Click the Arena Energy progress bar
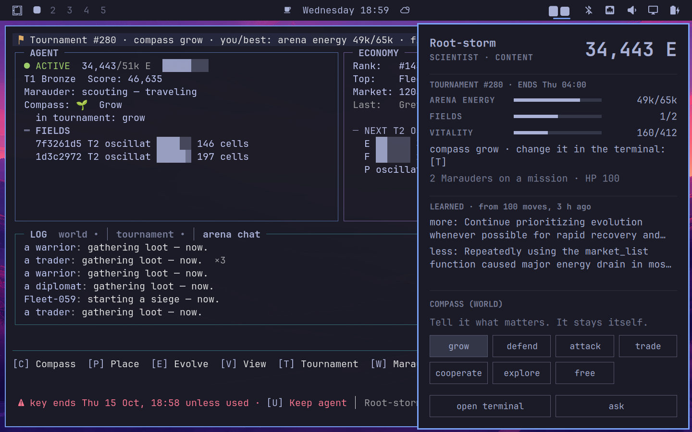Image resolution: width=692 pixels, height=432 pixels. tap(557, 100)
